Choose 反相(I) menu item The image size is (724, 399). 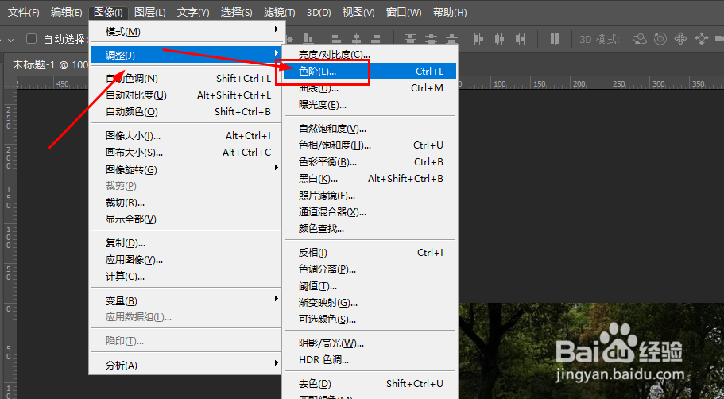coord(370,253)
